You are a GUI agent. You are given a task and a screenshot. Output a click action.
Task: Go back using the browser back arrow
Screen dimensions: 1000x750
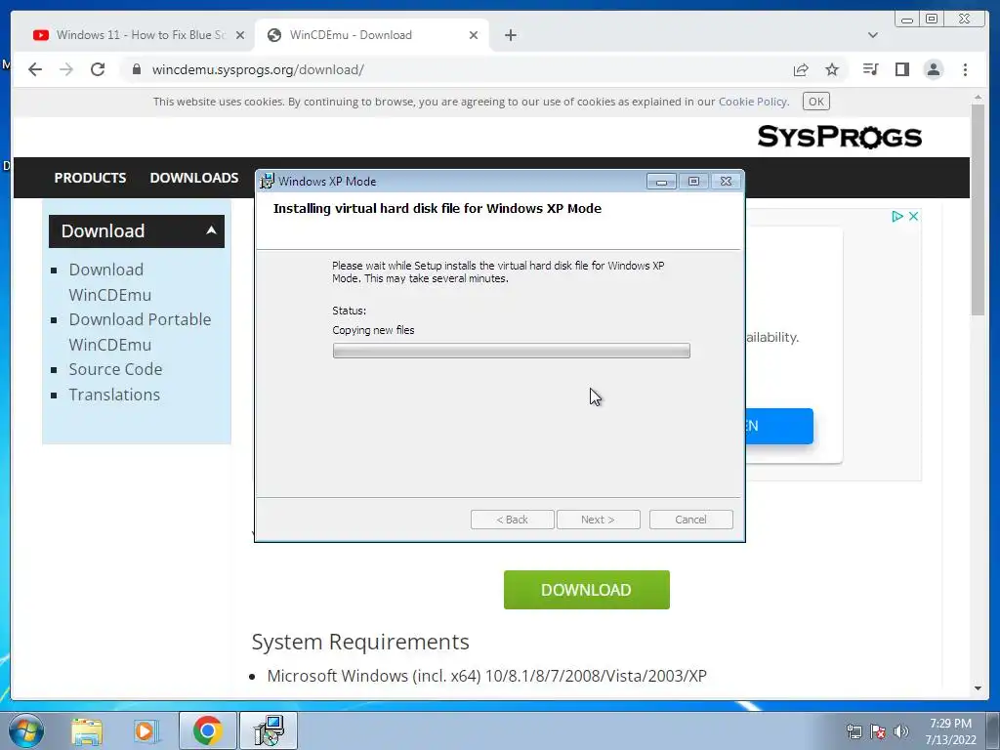[x=35, y=69]
